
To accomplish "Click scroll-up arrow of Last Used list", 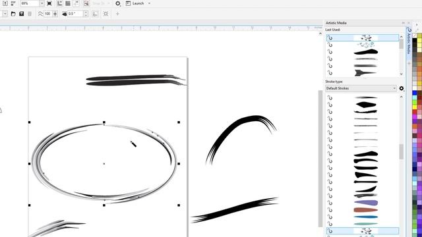I will pyautogui.click(x=402, y=37).
